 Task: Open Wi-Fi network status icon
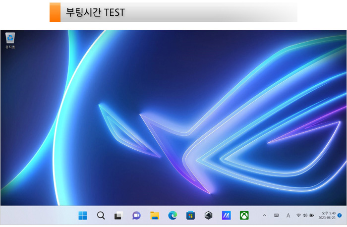click(298, 215)
